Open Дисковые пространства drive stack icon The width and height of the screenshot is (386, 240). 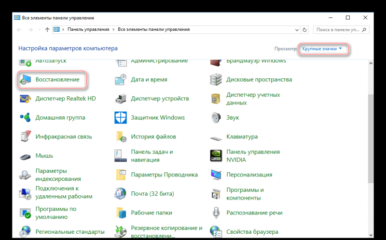216,79
